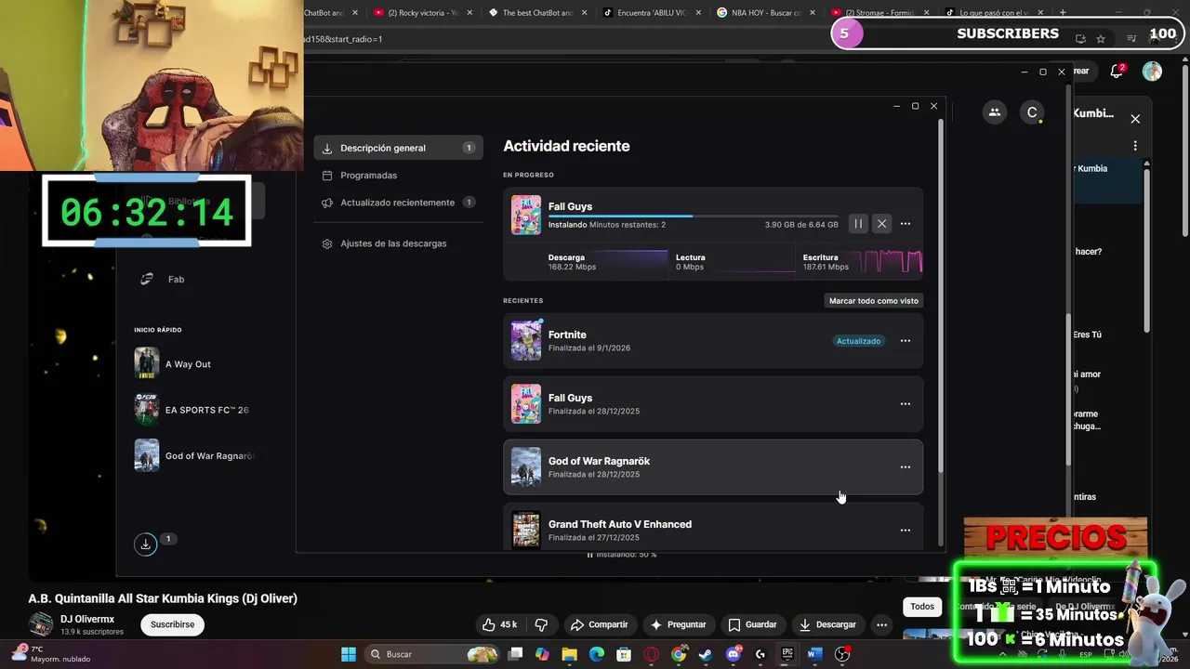
Task: Open Windows Start menu
Action: point(349,654)
